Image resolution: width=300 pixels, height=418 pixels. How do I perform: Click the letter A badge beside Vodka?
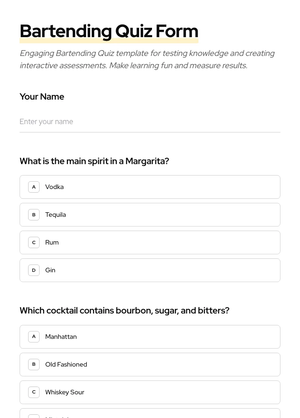(34, 187)
